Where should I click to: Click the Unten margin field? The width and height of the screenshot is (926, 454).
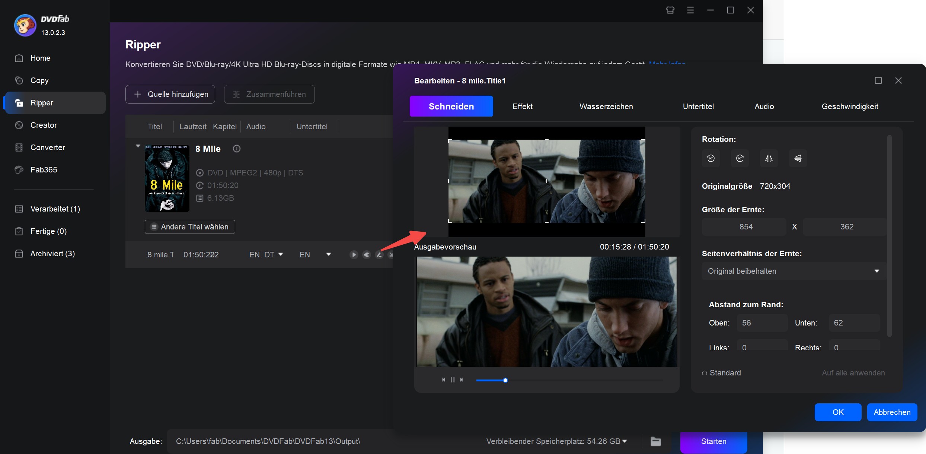click(855, 323)
